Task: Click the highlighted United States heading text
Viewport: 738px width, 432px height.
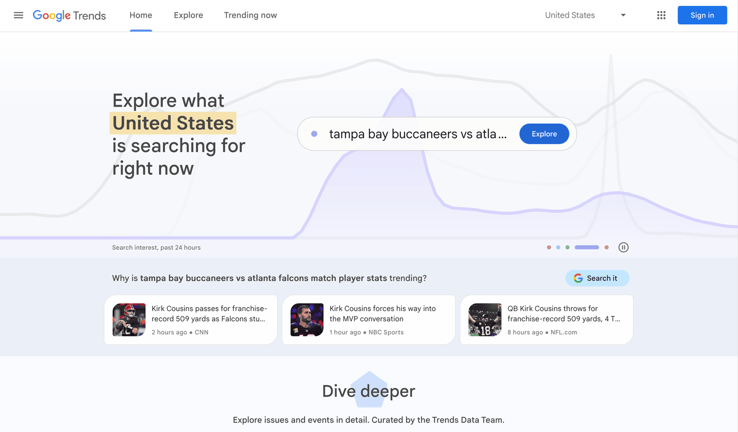Action: tap(173, 123)
